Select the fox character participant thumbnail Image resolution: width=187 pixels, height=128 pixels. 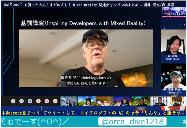[105, 101]
